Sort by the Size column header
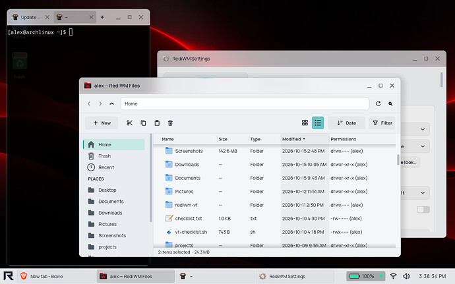The width and height of the screenshot is (455, 284). [x=233, y=139]
